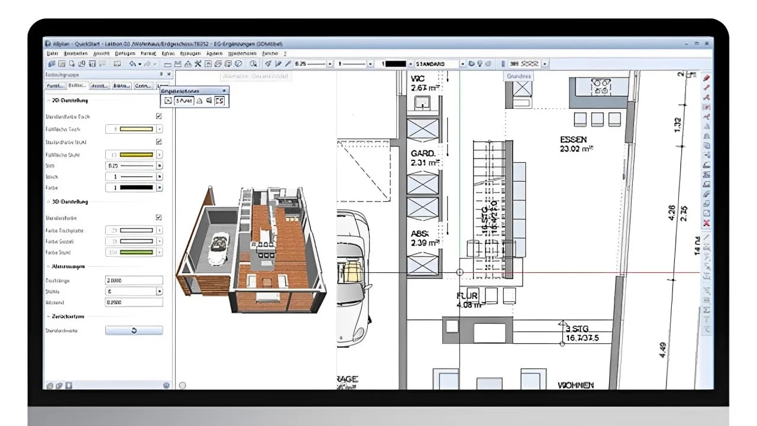Click the crossed-tools icon in top toolbar

coord(198,63)
